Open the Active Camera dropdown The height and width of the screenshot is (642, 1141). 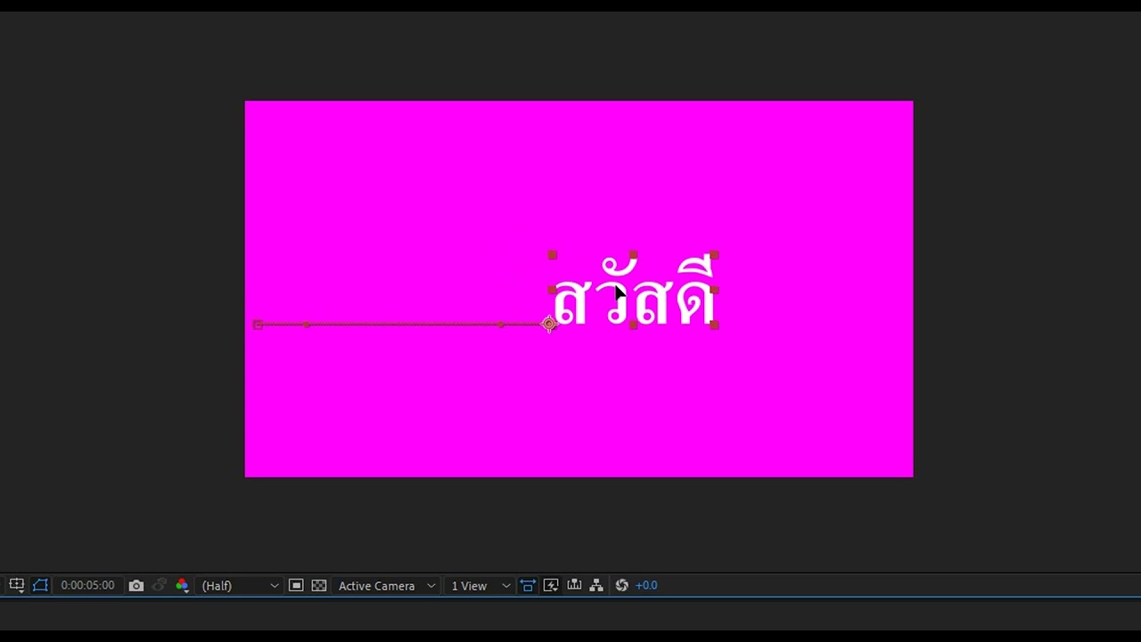coord(386,586)
